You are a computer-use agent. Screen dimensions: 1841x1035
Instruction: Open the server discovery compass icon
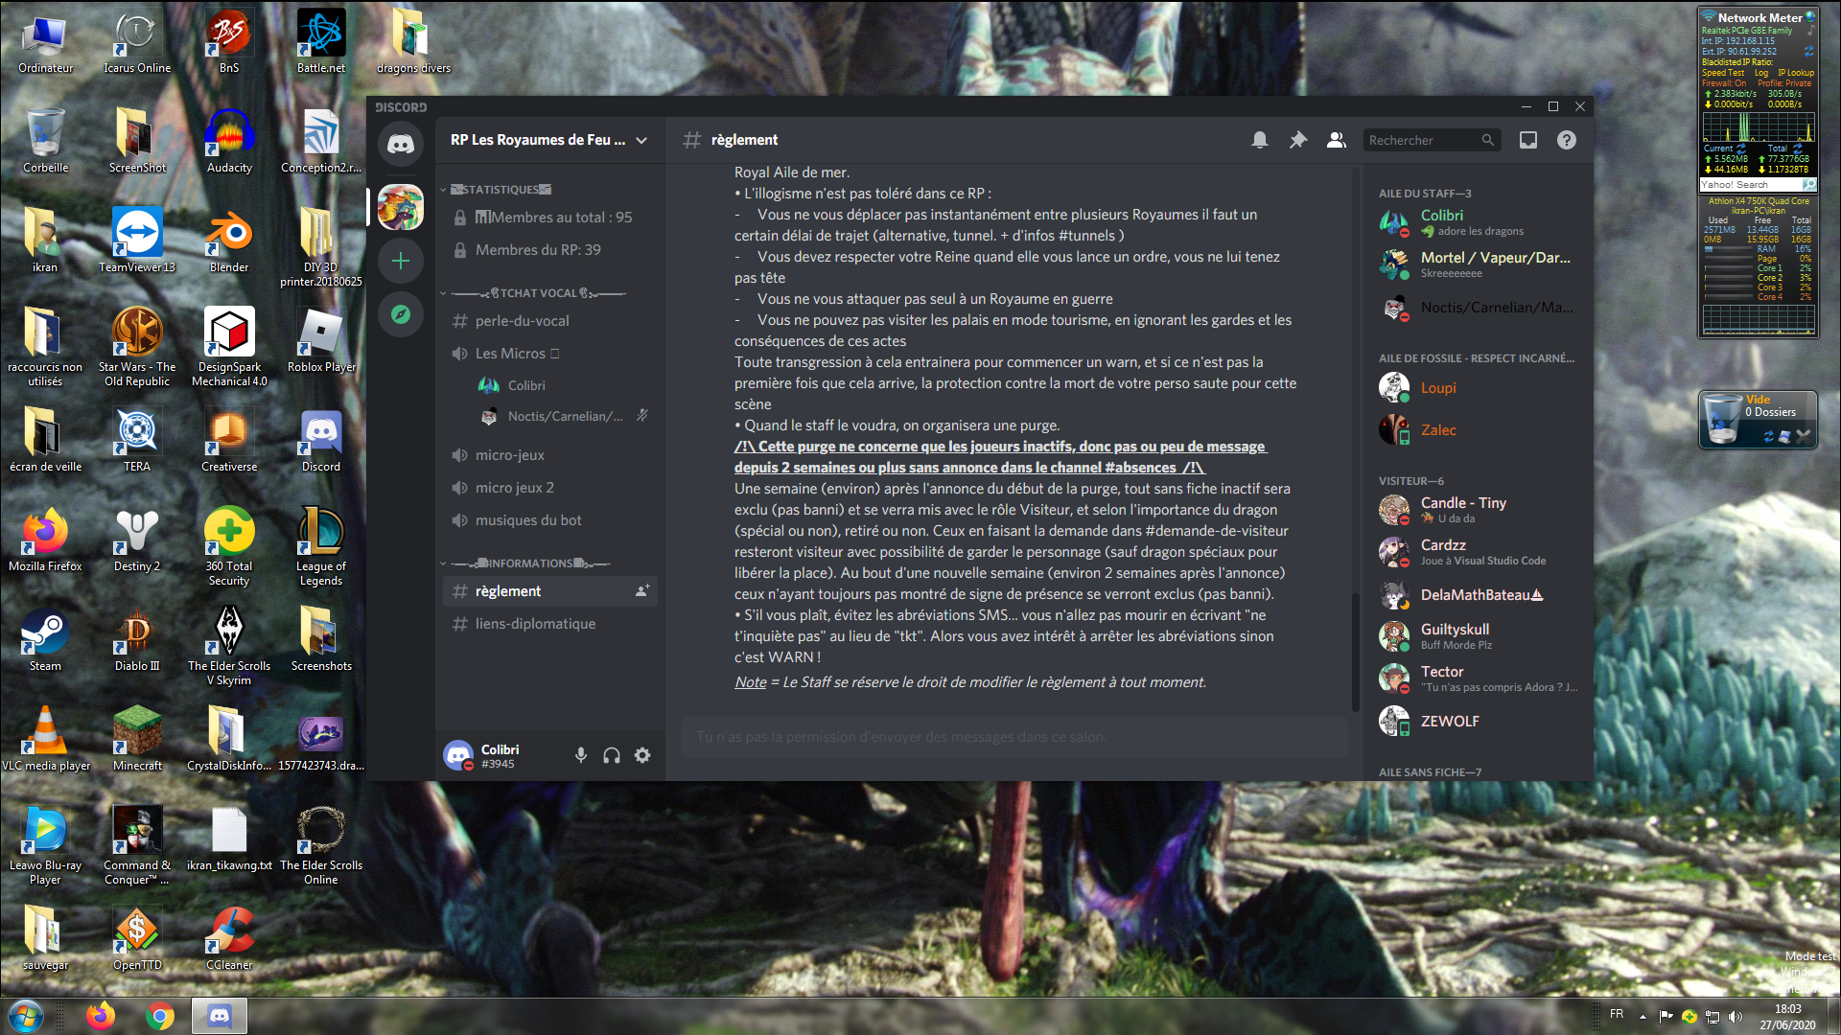tap(401, 314)
